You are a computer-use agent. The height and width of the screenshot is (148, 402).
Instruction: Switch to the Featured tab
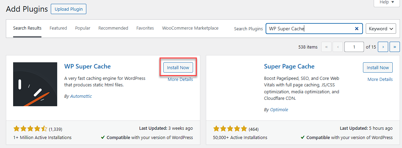pyautogui.click(x=58, y=28)
